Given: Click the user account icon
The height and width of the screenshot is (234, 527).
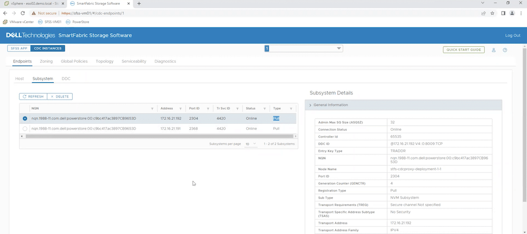Looking at the screenshot, I should tap(494, 50).
